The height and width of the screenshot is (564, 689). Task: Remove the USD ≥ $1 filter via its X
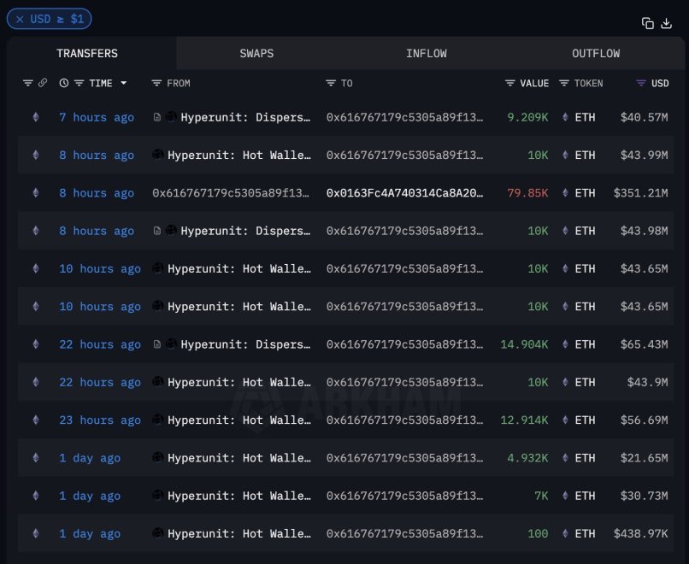[19, 19]
